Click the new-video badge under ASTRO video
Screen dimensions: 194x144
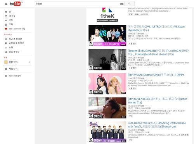coord(132,44)
